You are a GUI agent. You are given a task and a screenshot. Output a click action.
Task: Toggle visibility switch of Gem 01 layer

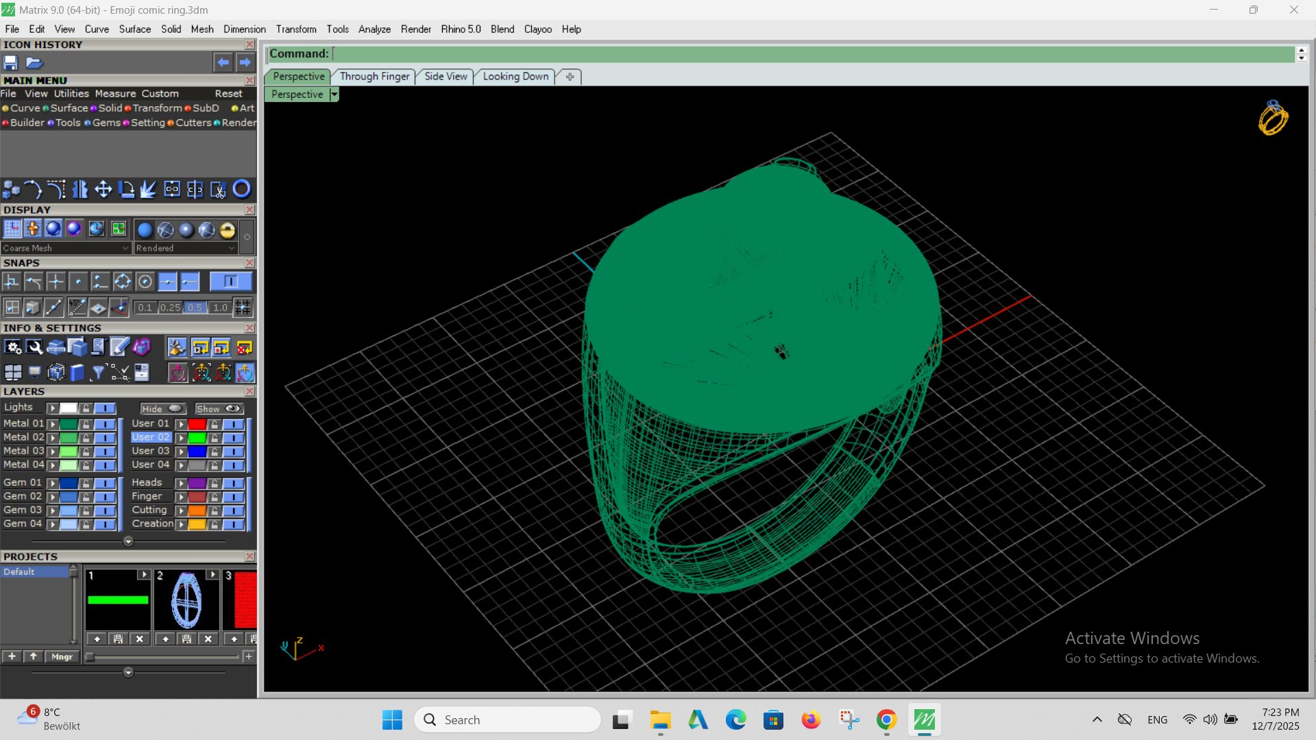105,483
